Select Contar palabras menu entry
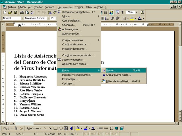The image size is (182, 136). [x=79, y=21]
